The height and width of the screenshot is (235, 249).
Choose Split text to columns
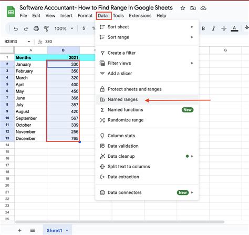click(147, 167)
